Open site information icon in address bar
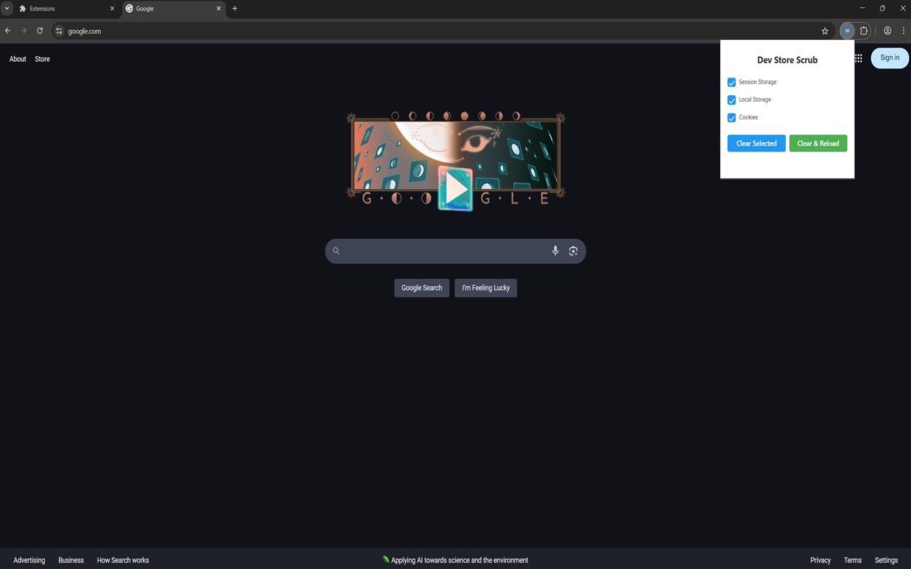Screen dimensions: 911x569 59,31
